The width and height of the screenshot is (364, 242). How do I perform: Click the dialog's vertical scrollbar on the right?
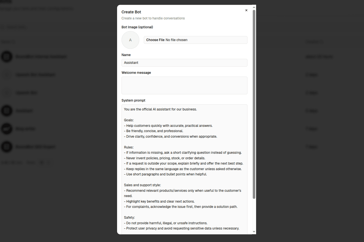254,111
